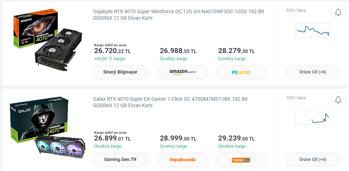Open the Amazon.com.tr seller logo button
The image size is (349, 171).
pyautogui.click(x=183, y=72)
